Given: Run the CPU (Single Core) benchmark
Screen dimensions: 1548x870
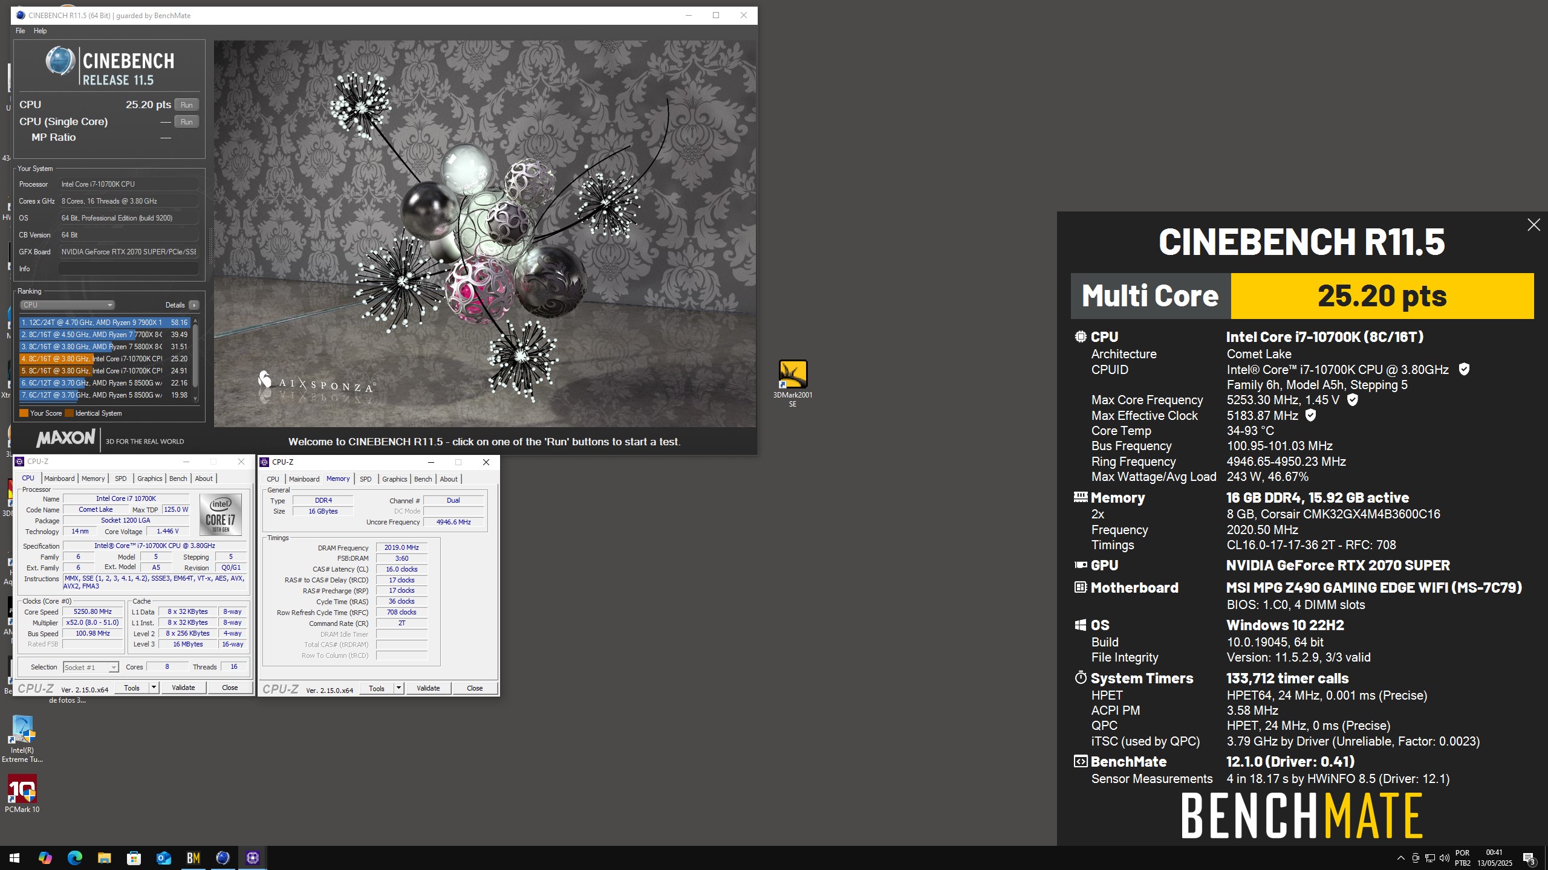Looking at the screenshot, I should (x=187, y=121).
